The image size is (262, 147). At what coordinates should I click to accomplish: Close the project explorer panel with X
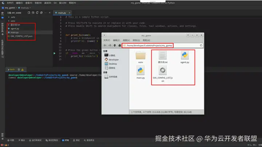click(x=49, y=13)
